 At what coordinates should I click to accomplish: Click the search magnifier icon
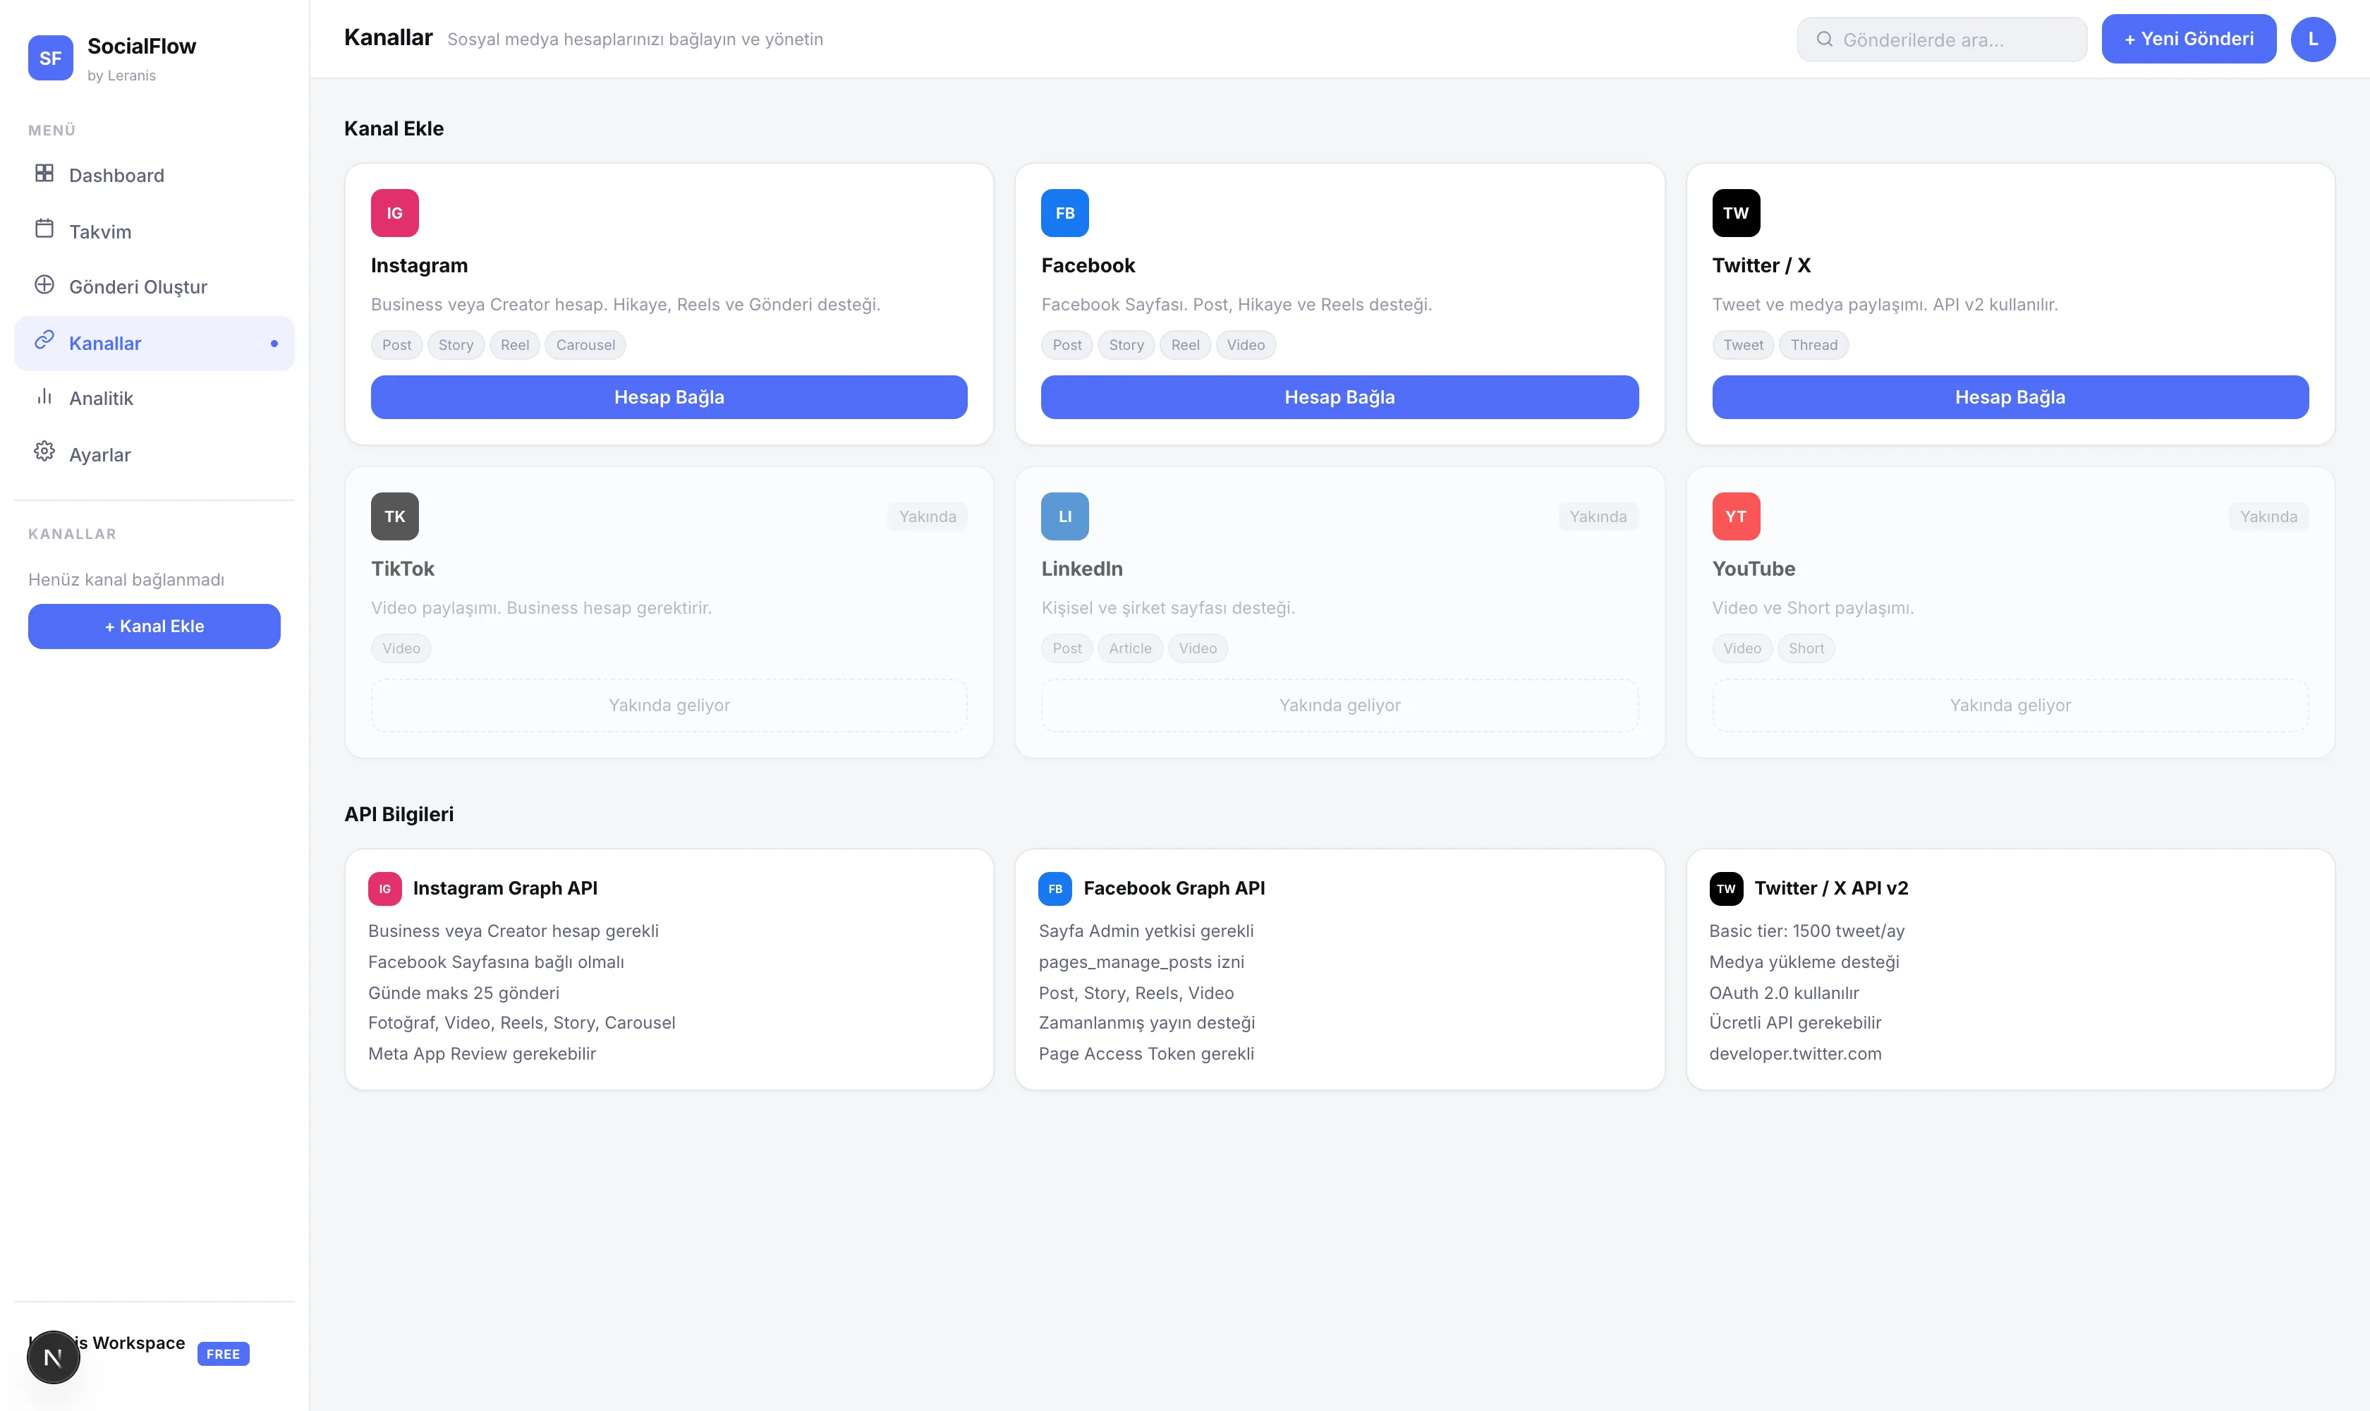1824,39
